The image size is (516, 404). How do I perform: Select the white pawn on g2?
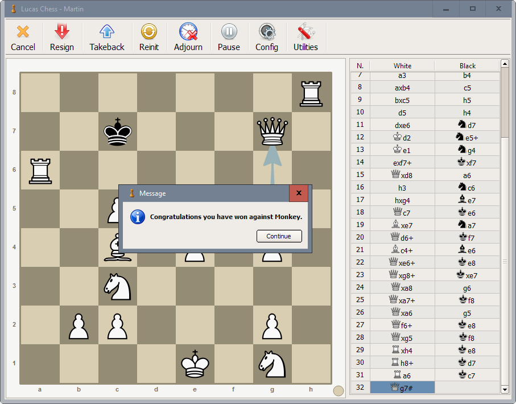tap(272, 326)
